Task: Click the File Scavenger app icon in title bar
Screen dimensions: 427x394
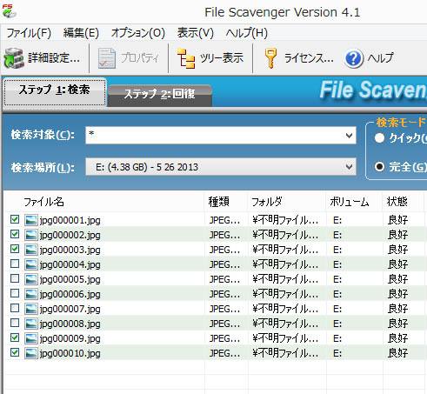Action: pyautogui.click(x=9, y=11)
